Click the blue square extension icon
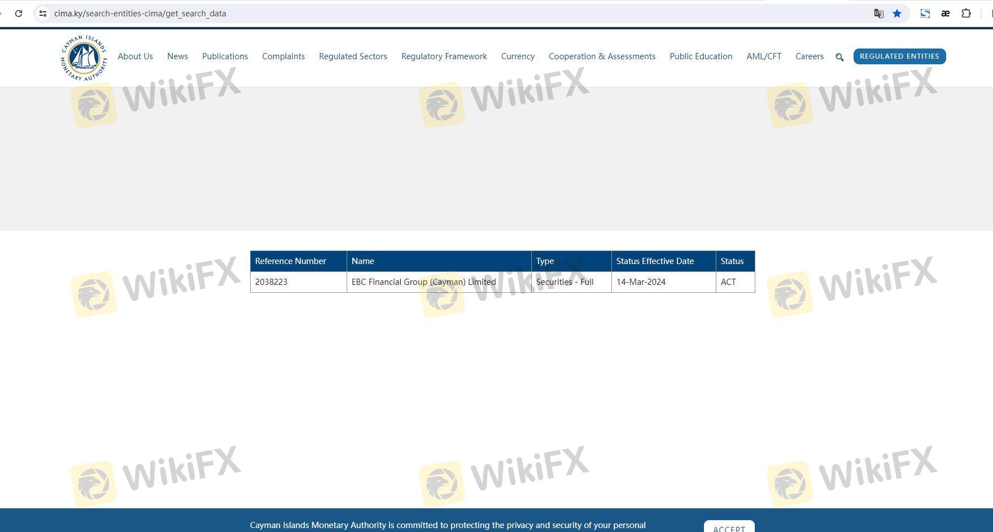993x532 pixels. point(925,14)
